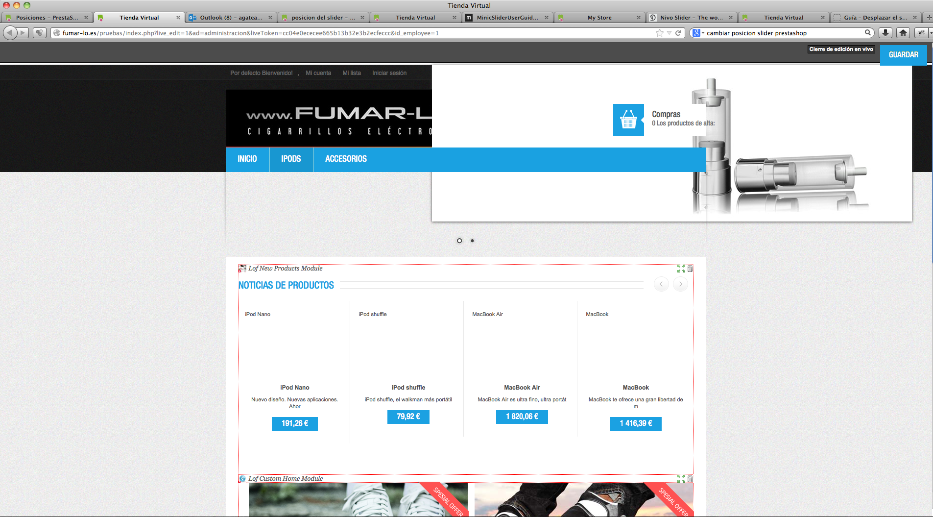
Task: Click the move icon of Lof Custom Home Module
Action: (x=681, y=479)
